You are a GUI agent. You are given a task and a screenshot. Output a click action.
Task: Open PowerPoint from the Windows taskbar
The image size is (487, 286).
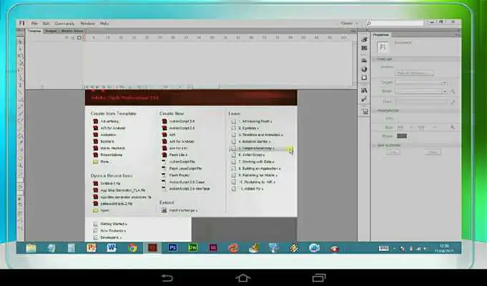pyautogui.click(x=92, y=248)
